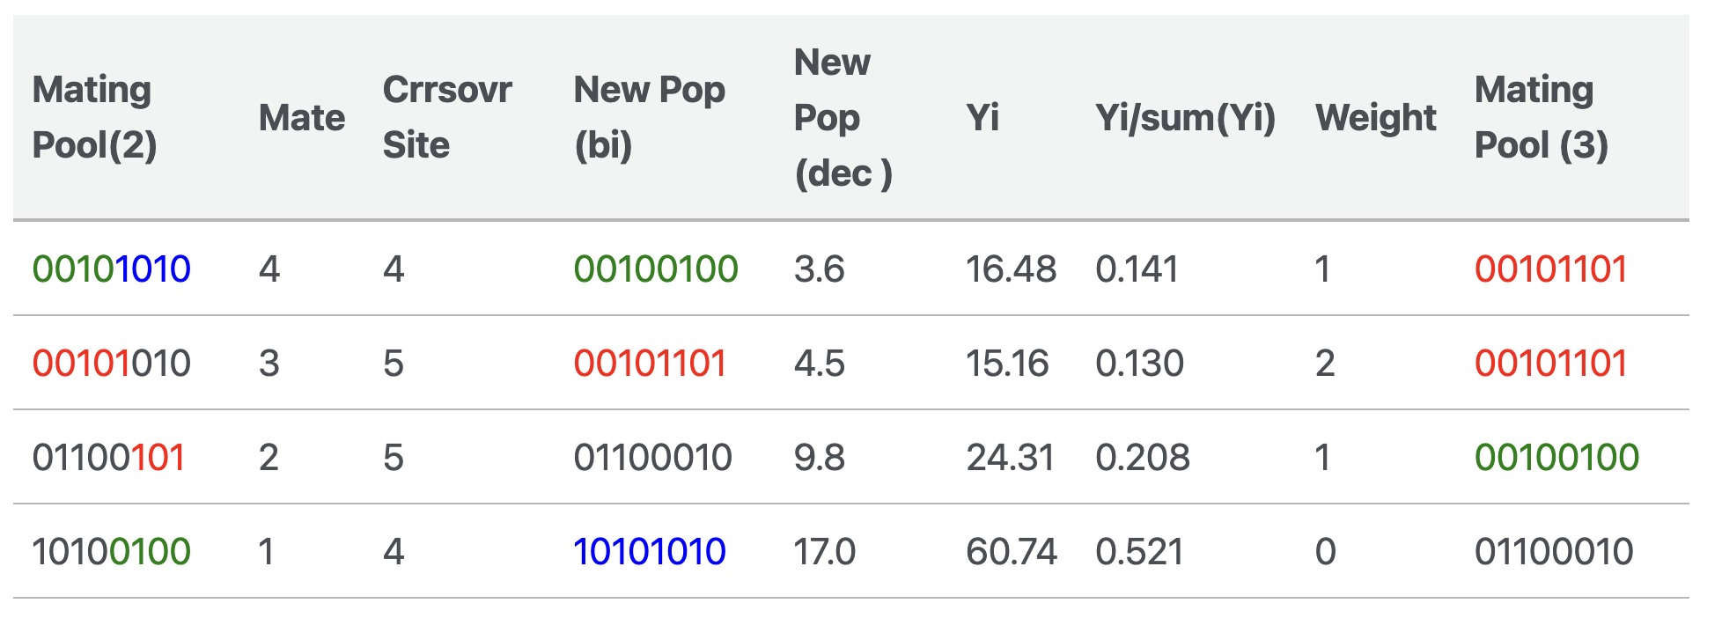The image size is (1722, 618).
Task: Click the weight value 0 in last row
Action: tap(1325, 552)
